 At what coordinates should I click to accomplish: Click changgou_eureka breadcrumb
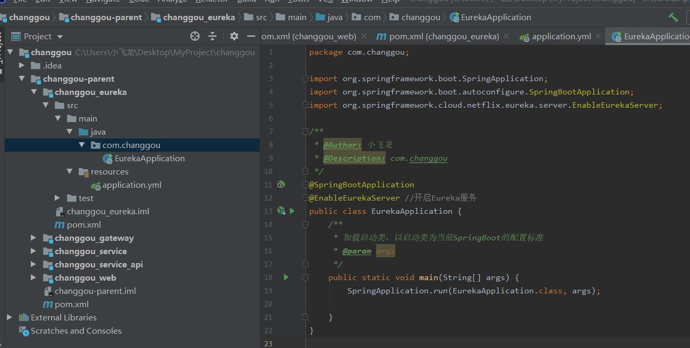point(193,17)
